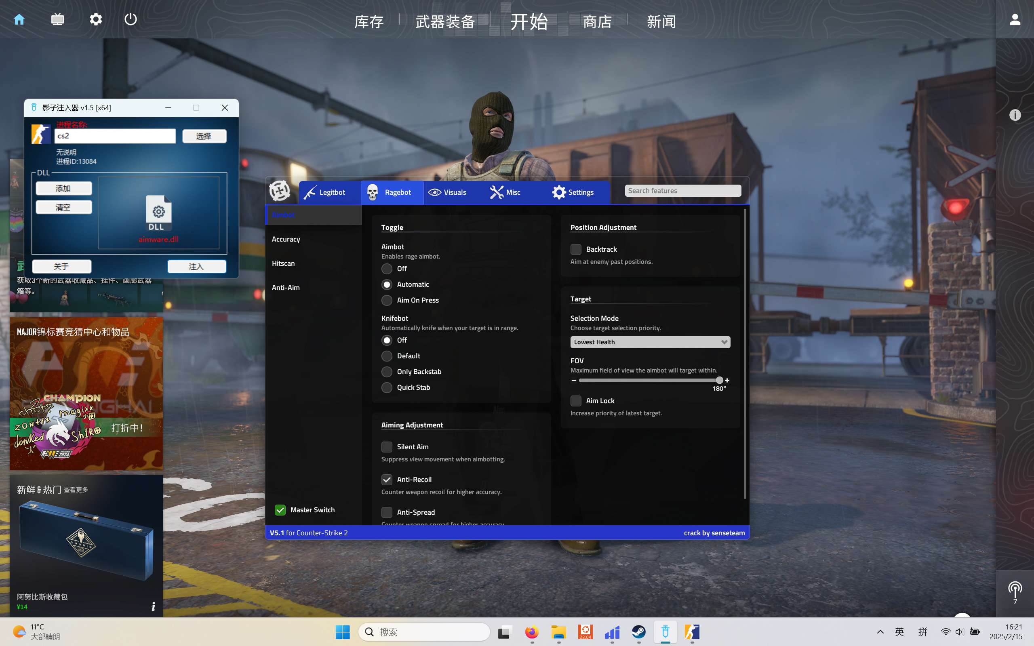
Task: Click the FOV slider handle
Action: click(x=720, y=380)
